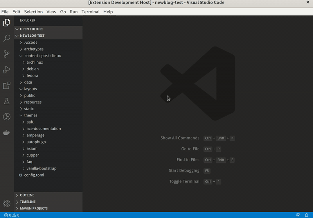Select the autophugo theme folder

coord(48,142)
